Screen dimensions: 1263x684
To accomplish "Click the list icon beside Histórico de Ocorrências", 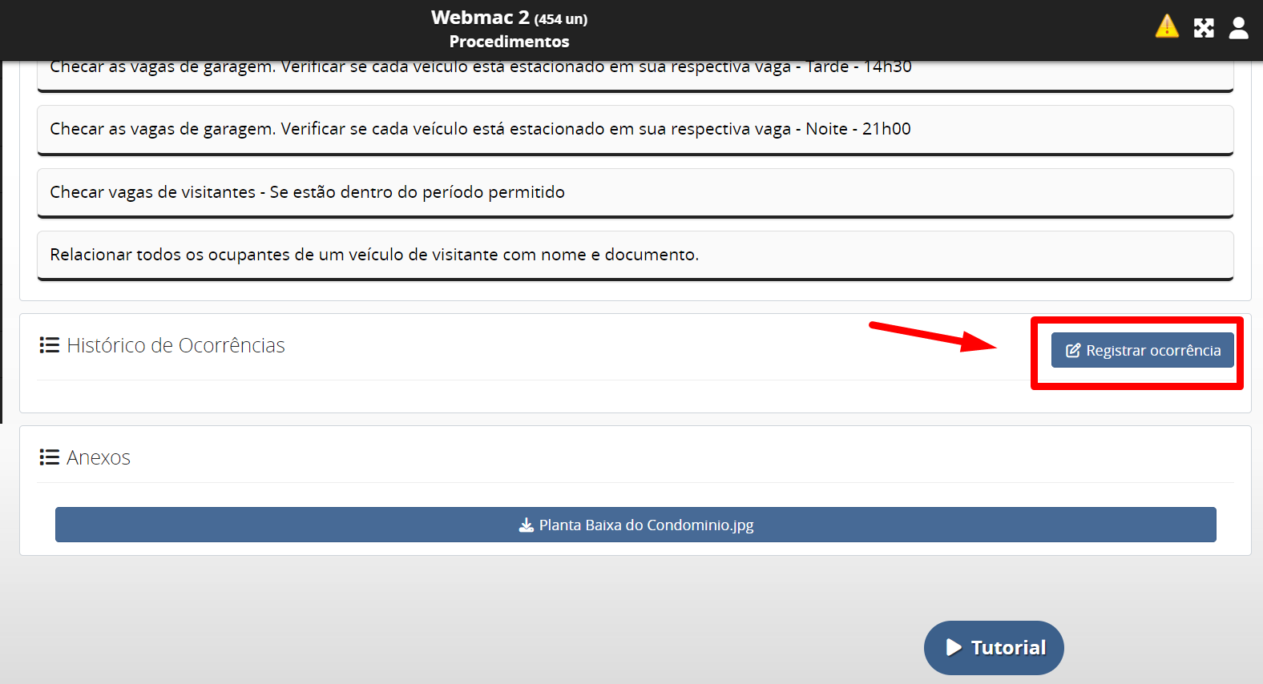I will [x=50, y=345].
